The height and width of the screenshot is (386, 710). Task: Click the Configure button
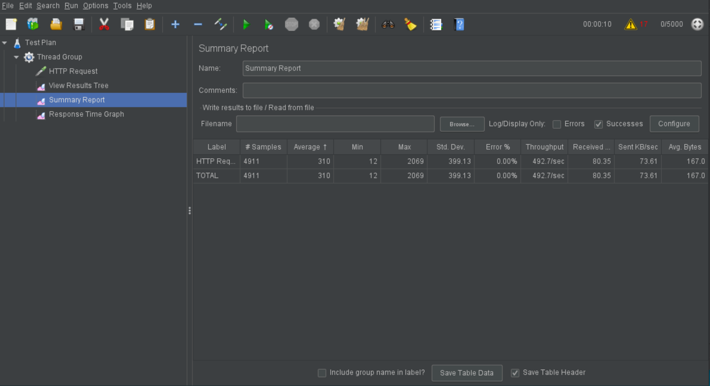674,124
